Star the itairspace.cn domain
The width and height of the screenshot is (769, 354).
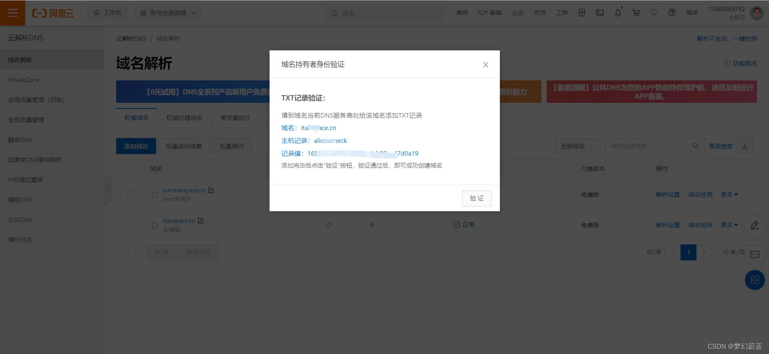pyautogui.click(x=155, y=225)
